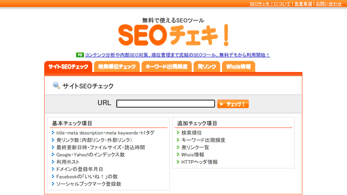This screenshot has width=347, height=195.
Task: Click the 発リンク一覧 item
Action: coord(195,147)
